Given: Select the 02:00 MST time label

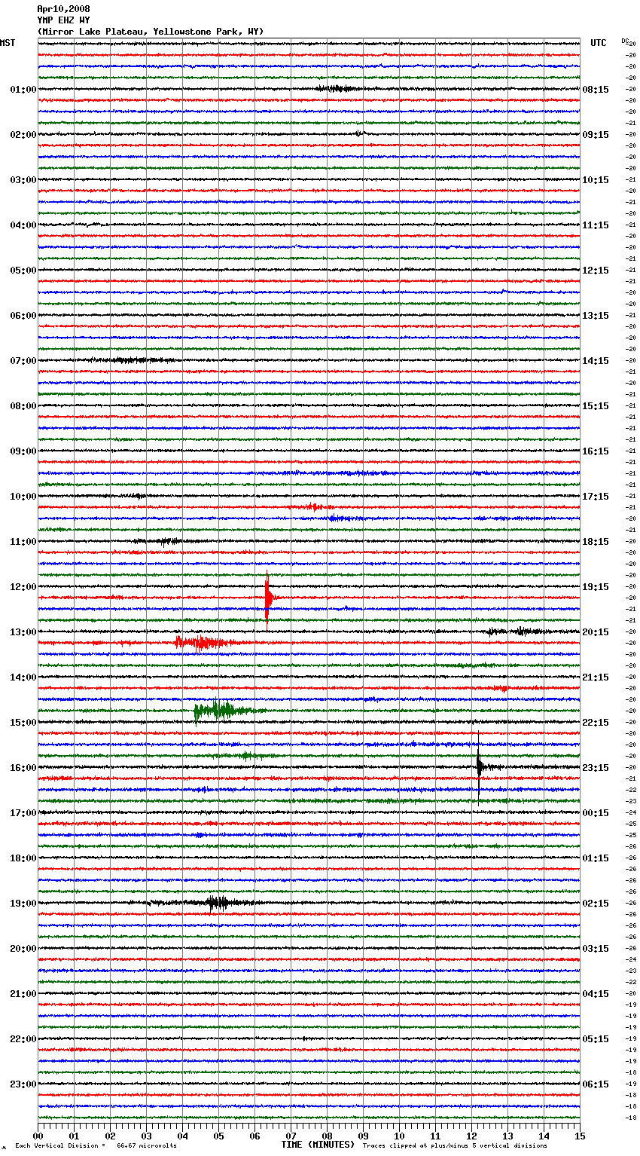Looking at the screenshot, I should coord(23,135).
